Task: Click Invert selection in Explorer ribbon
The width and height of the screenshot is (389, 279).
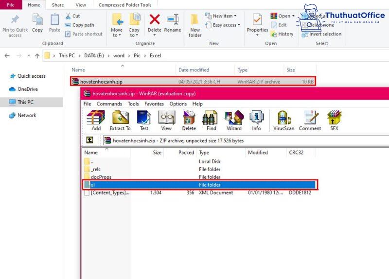Action: coord(321,34)
